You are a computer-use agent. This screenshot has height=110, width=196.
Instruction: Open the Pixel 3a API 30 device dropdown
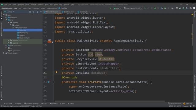133,8
